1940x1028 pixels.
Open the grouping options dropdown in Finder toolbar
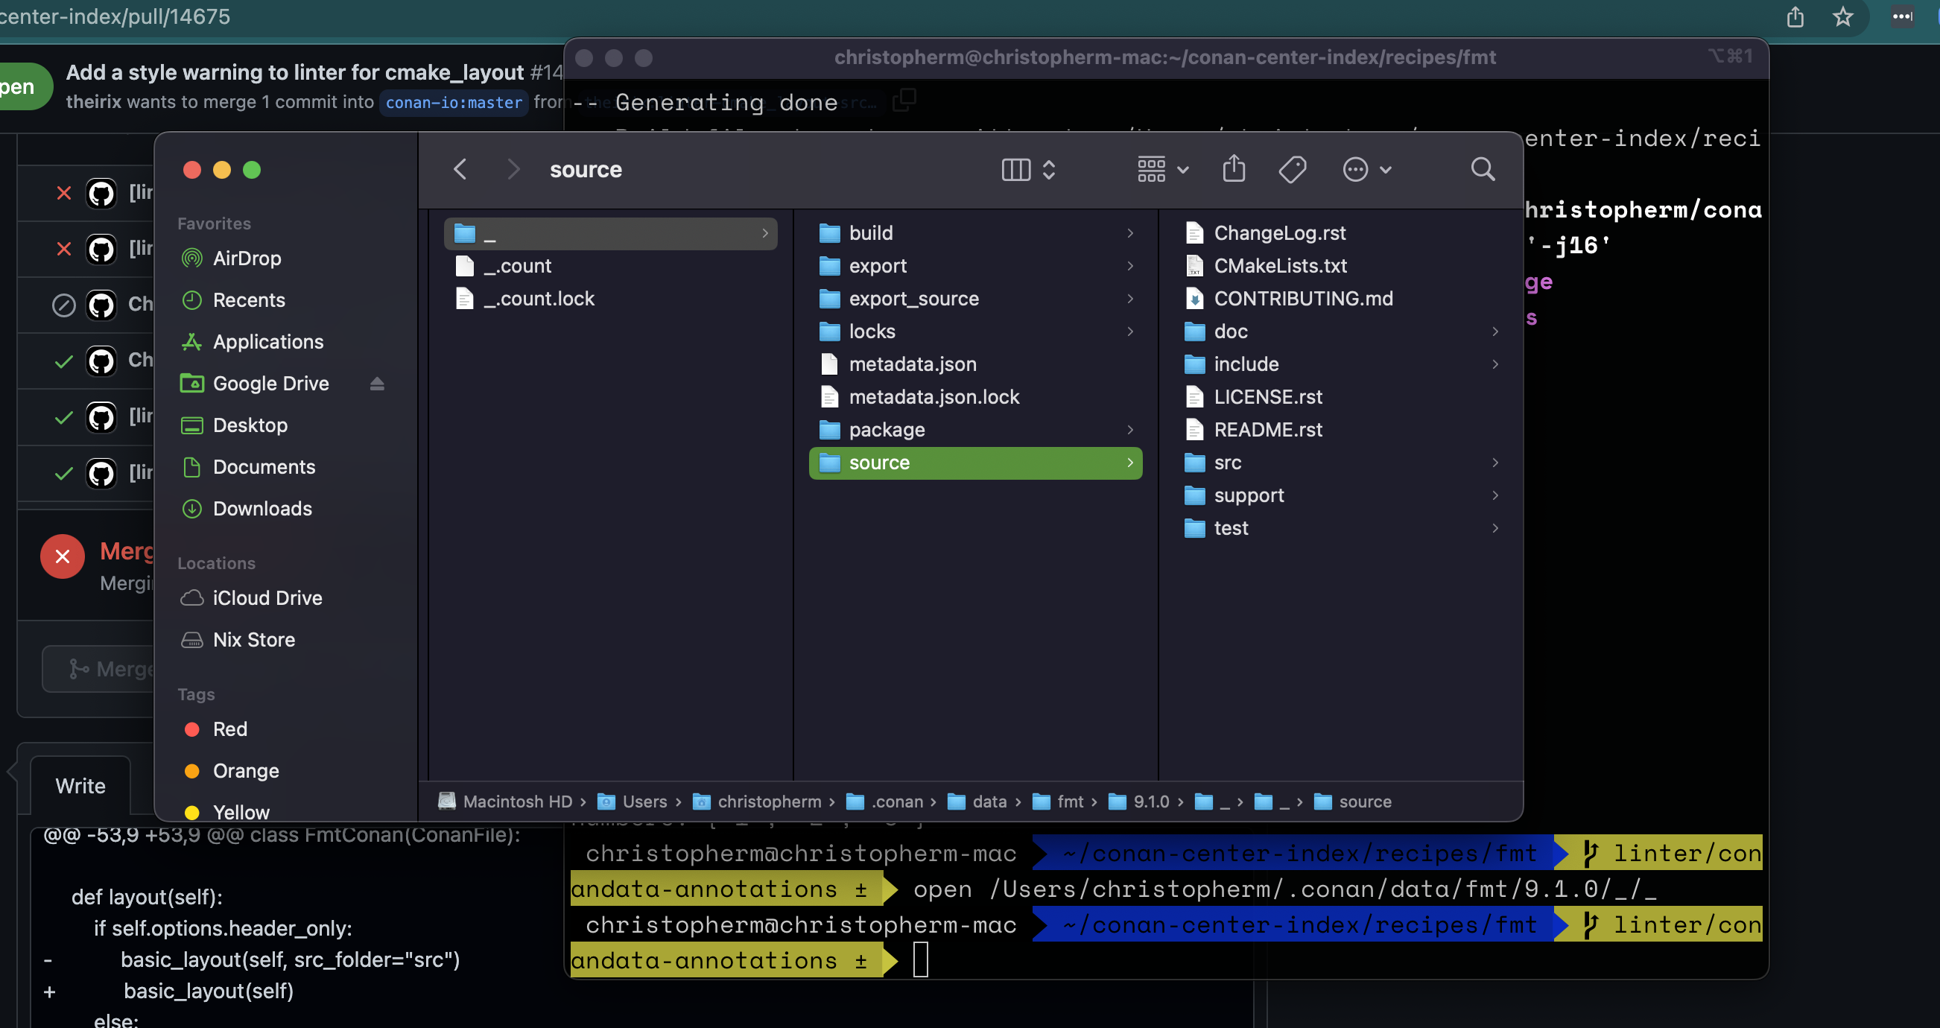pyautogui.click(x=1161, y=169)
